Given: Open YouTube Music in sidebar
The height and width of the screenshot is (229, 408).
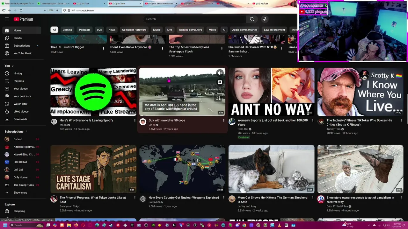Looking at the screenshot, I should tap(21, 53).
